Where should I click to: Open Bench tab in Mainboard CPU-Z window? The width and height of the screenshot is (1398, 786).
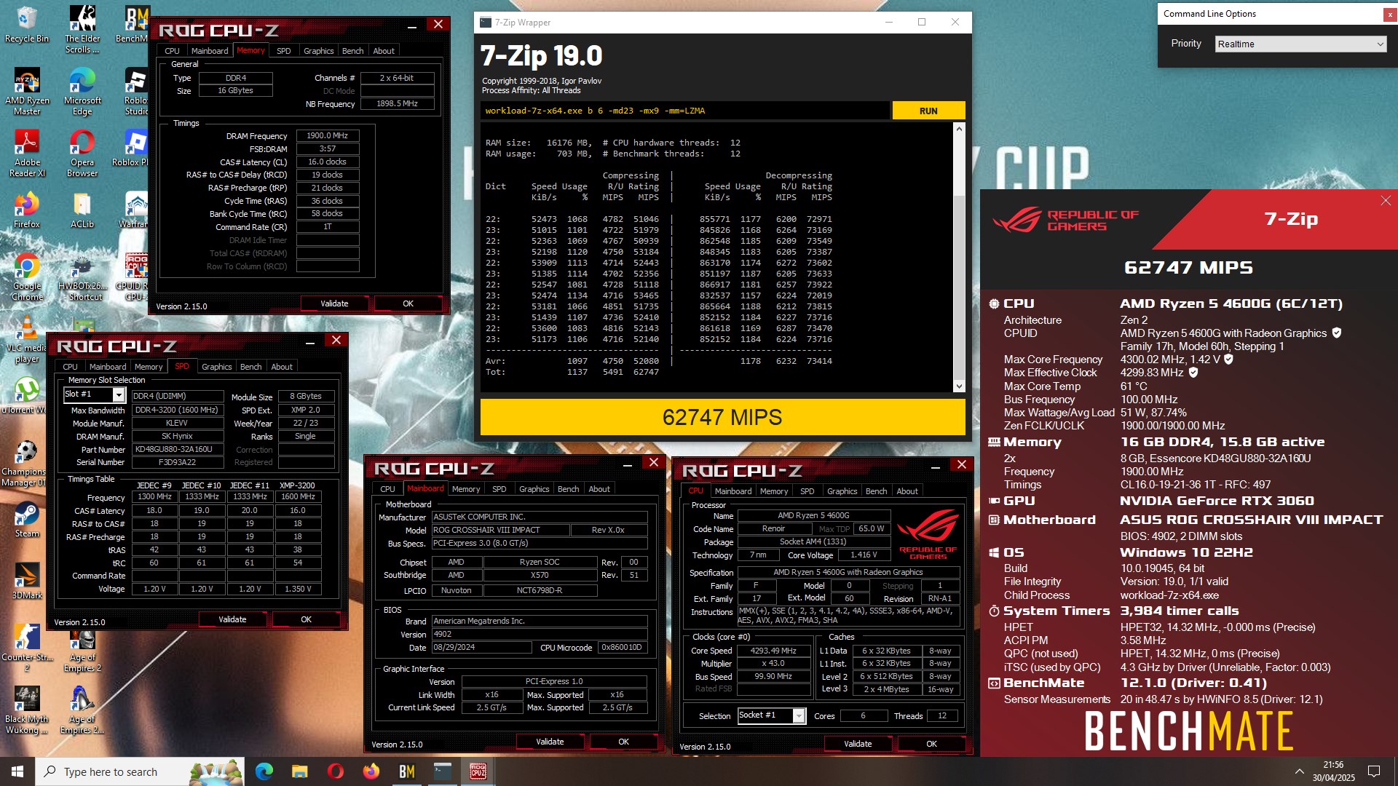(x=568, y=489)
